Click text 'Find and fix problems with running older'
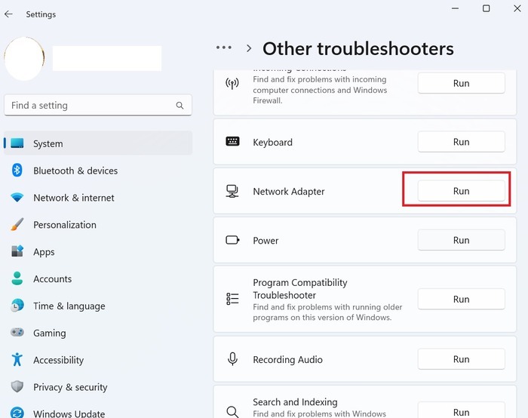528x418 pixels. click(x=327, y=307)
